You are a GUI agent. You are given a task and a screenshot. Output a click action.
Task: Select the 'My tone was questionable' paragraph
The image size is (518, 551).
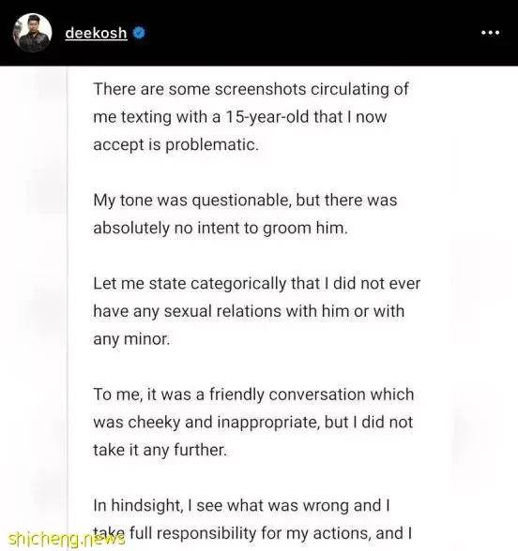[245, 214]
